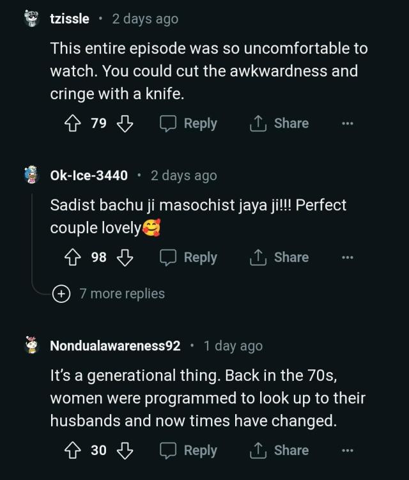The height and width of the screenshot is (480, 409).
Task: Reply to Nondualawareness92's comment
Action: (x=189, y=451)
